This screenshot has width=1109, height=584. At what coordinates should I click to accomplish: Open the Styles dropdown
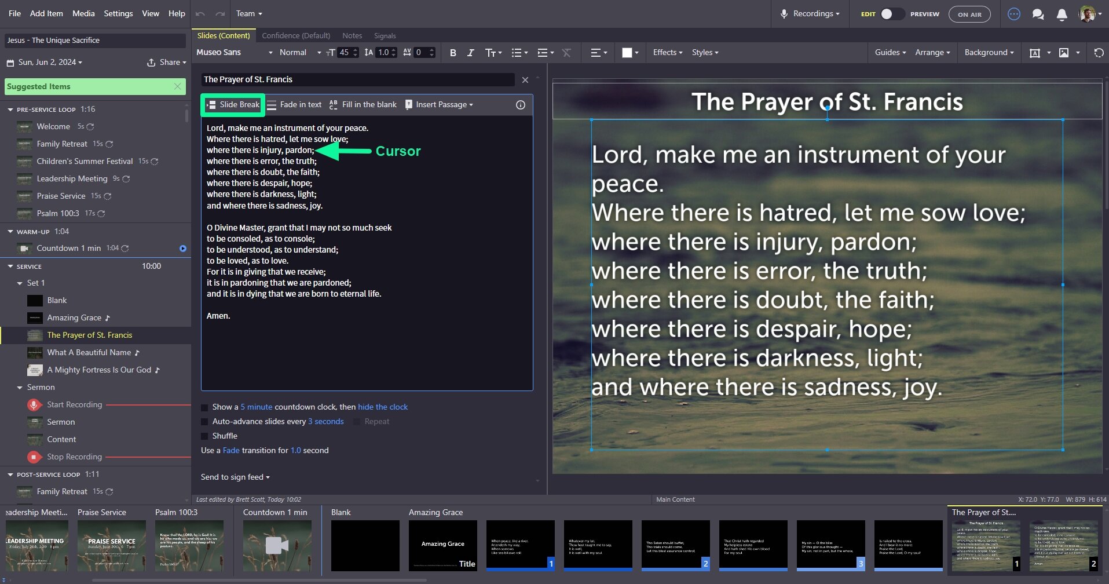tap(705, 53)
